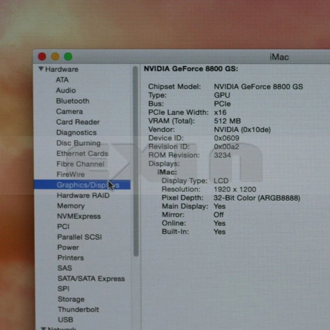
Task: Open the SAS entry
Action: pos(65,268)
